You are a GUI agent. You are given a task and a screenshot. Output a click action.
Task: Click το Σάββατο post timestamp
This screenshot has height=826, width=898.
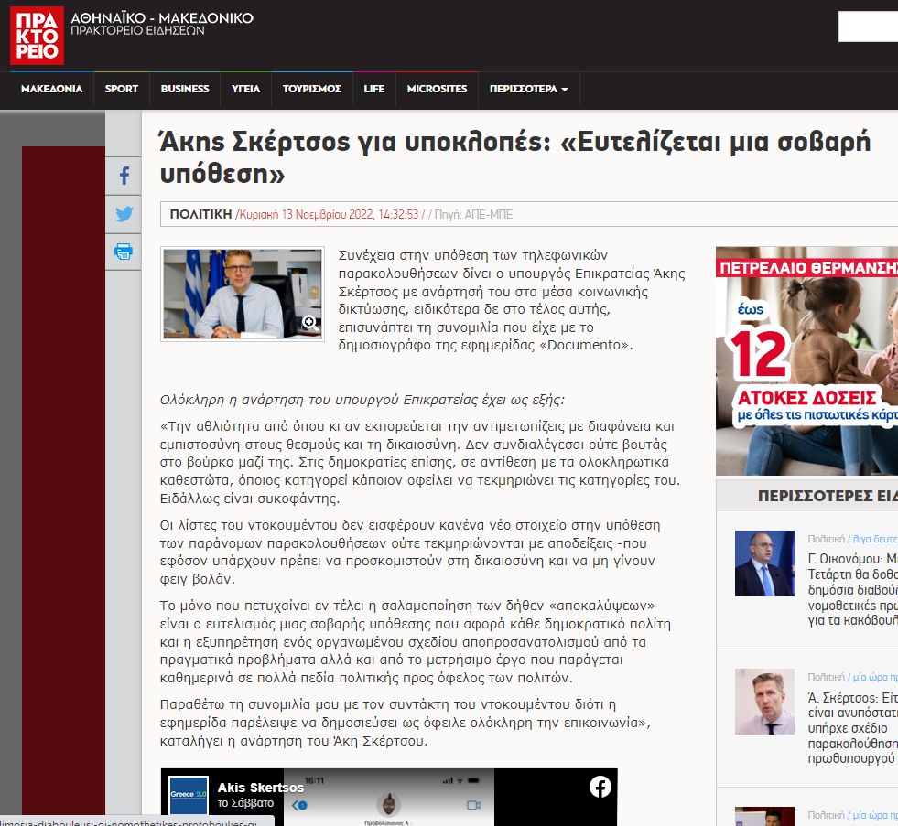[x=245, y=803]
